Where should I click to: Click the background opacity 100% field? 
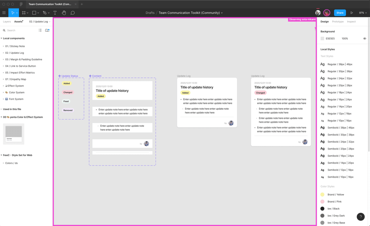click(345, 38)
